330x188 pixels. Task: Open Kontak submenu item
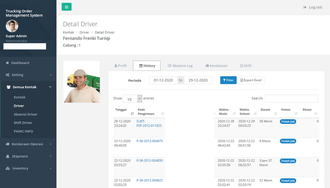click(20, 97)
